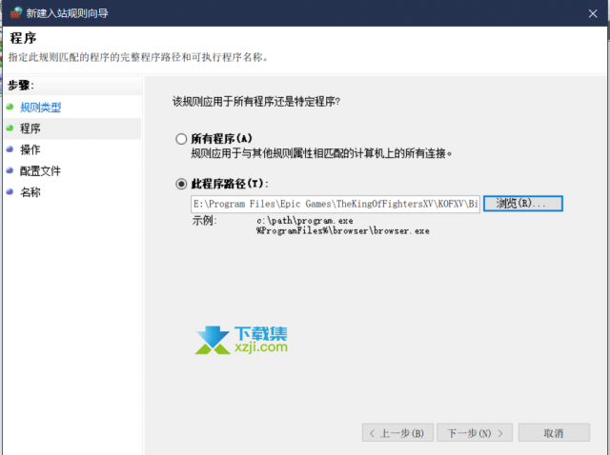Click the example text c:\path\program.exe
Viewport: 610px width, 455px height.
tap(305, 221)
